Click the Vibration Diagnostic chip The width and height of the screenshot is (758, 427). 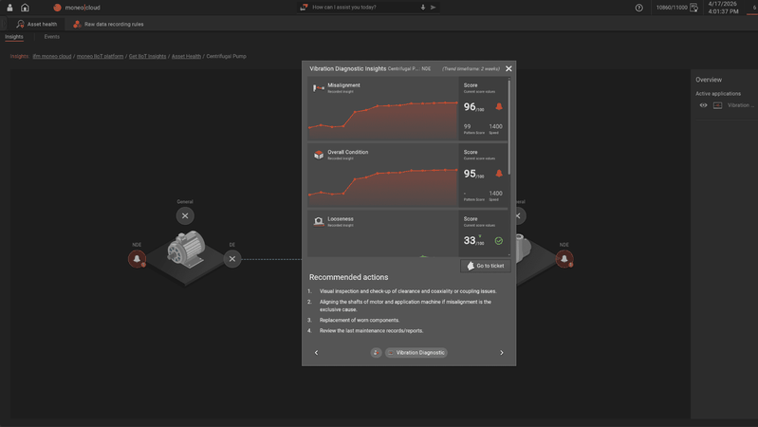pos(416,353)
